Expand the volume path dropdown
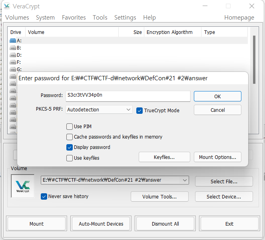Viewport: 265px width, 240px height. point(185,180)
